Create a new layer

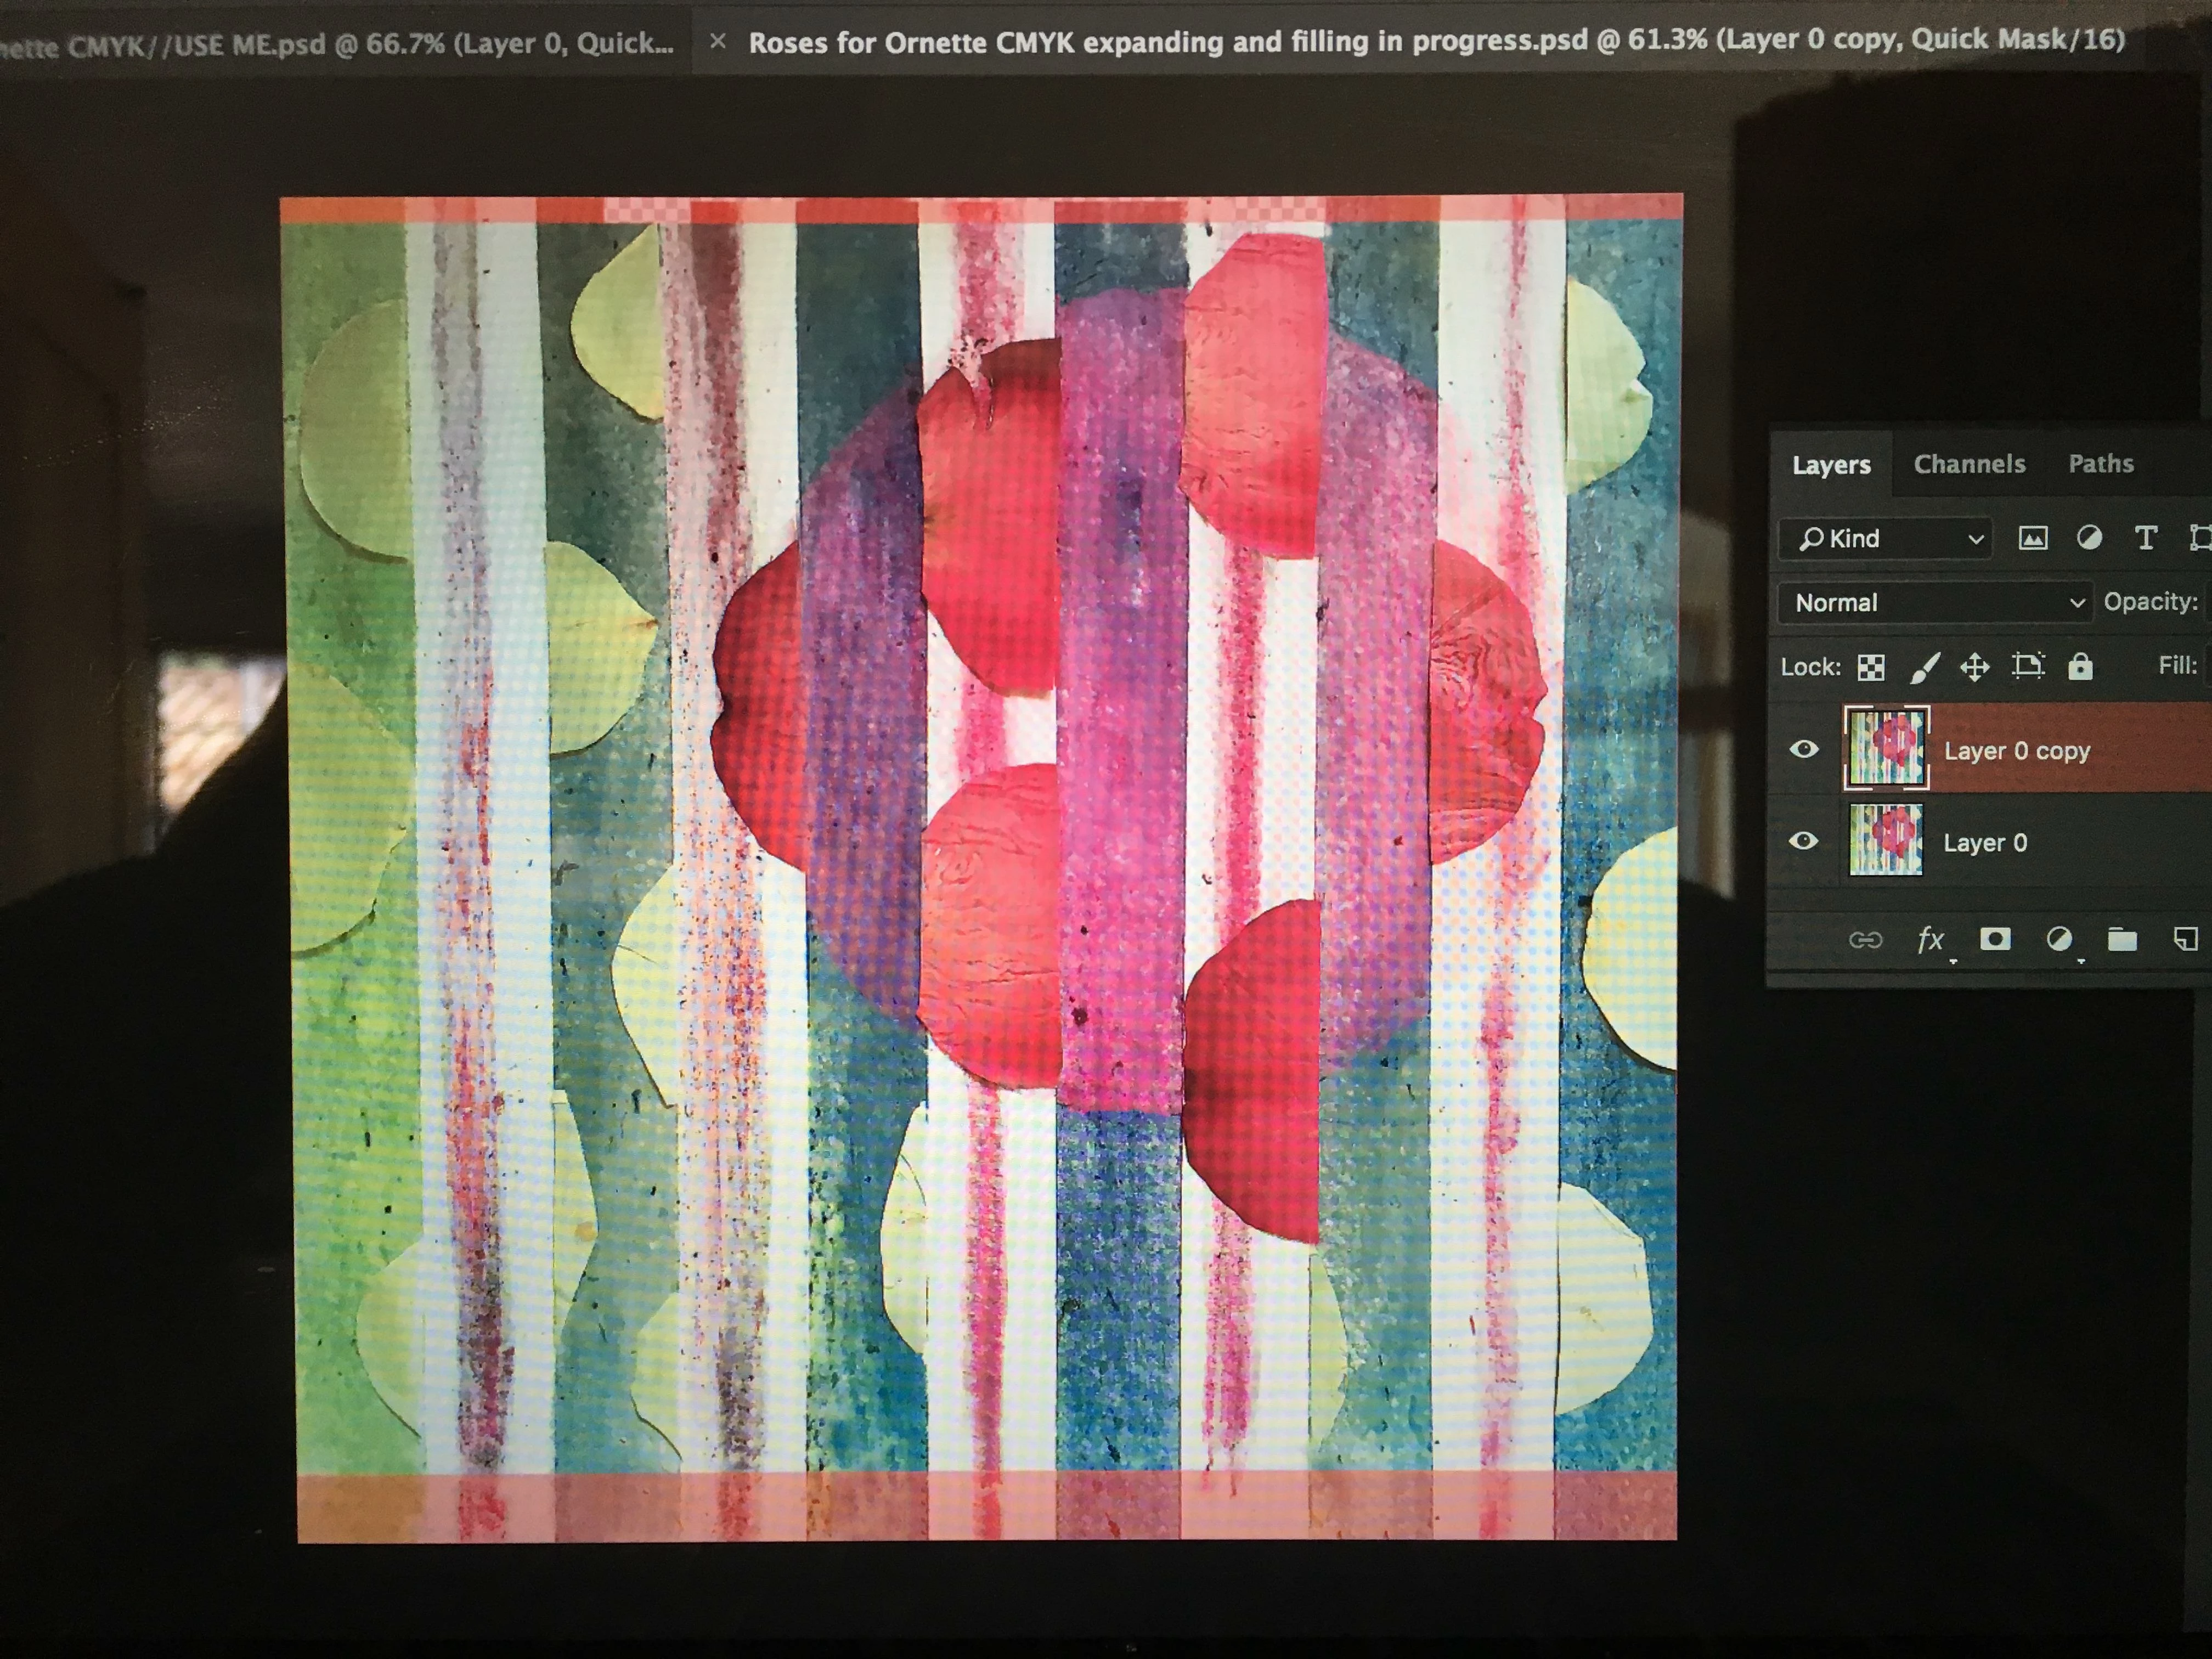[2185, 939]
